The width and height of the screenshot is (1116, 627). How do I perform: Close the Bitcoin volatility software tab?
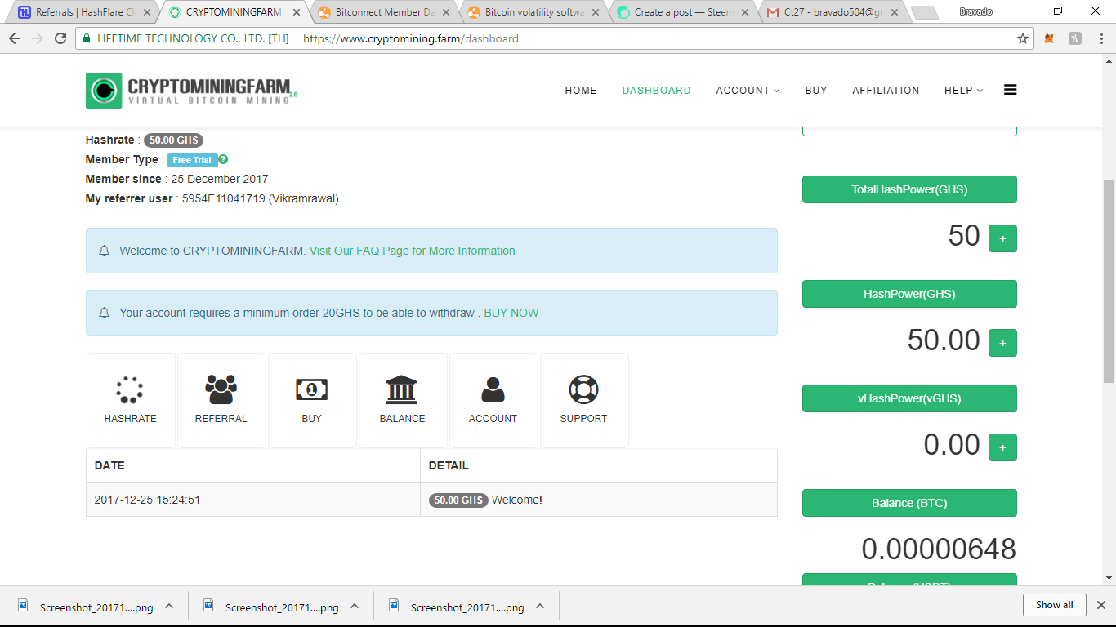[x=595, y=12]
